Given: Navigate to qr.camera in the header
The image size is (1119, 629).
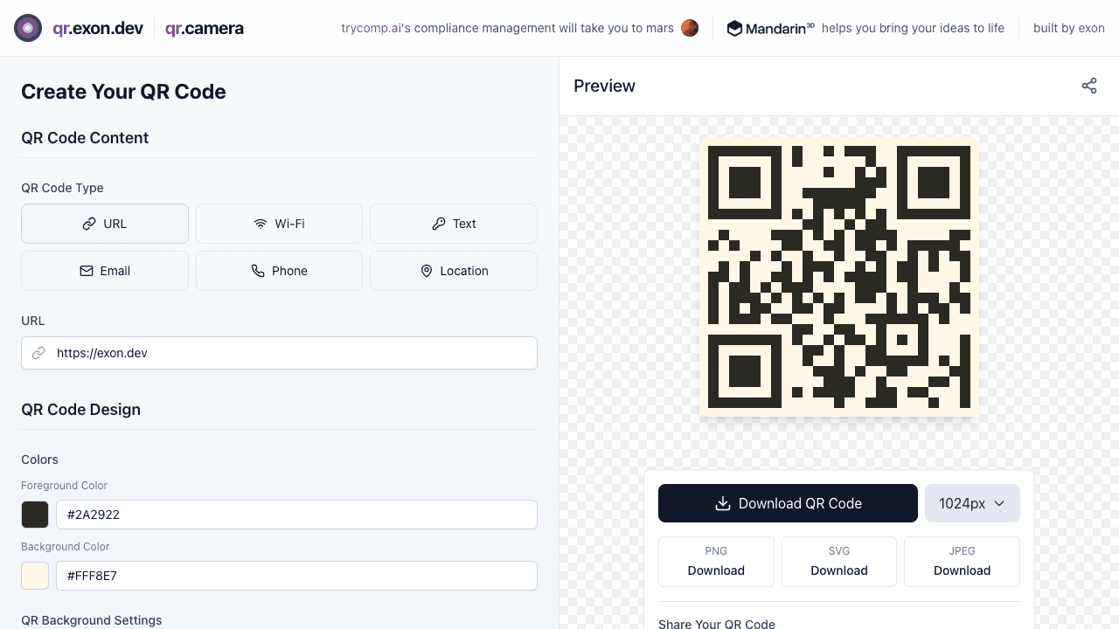Looking at the screenshot, I should point(204,28).
